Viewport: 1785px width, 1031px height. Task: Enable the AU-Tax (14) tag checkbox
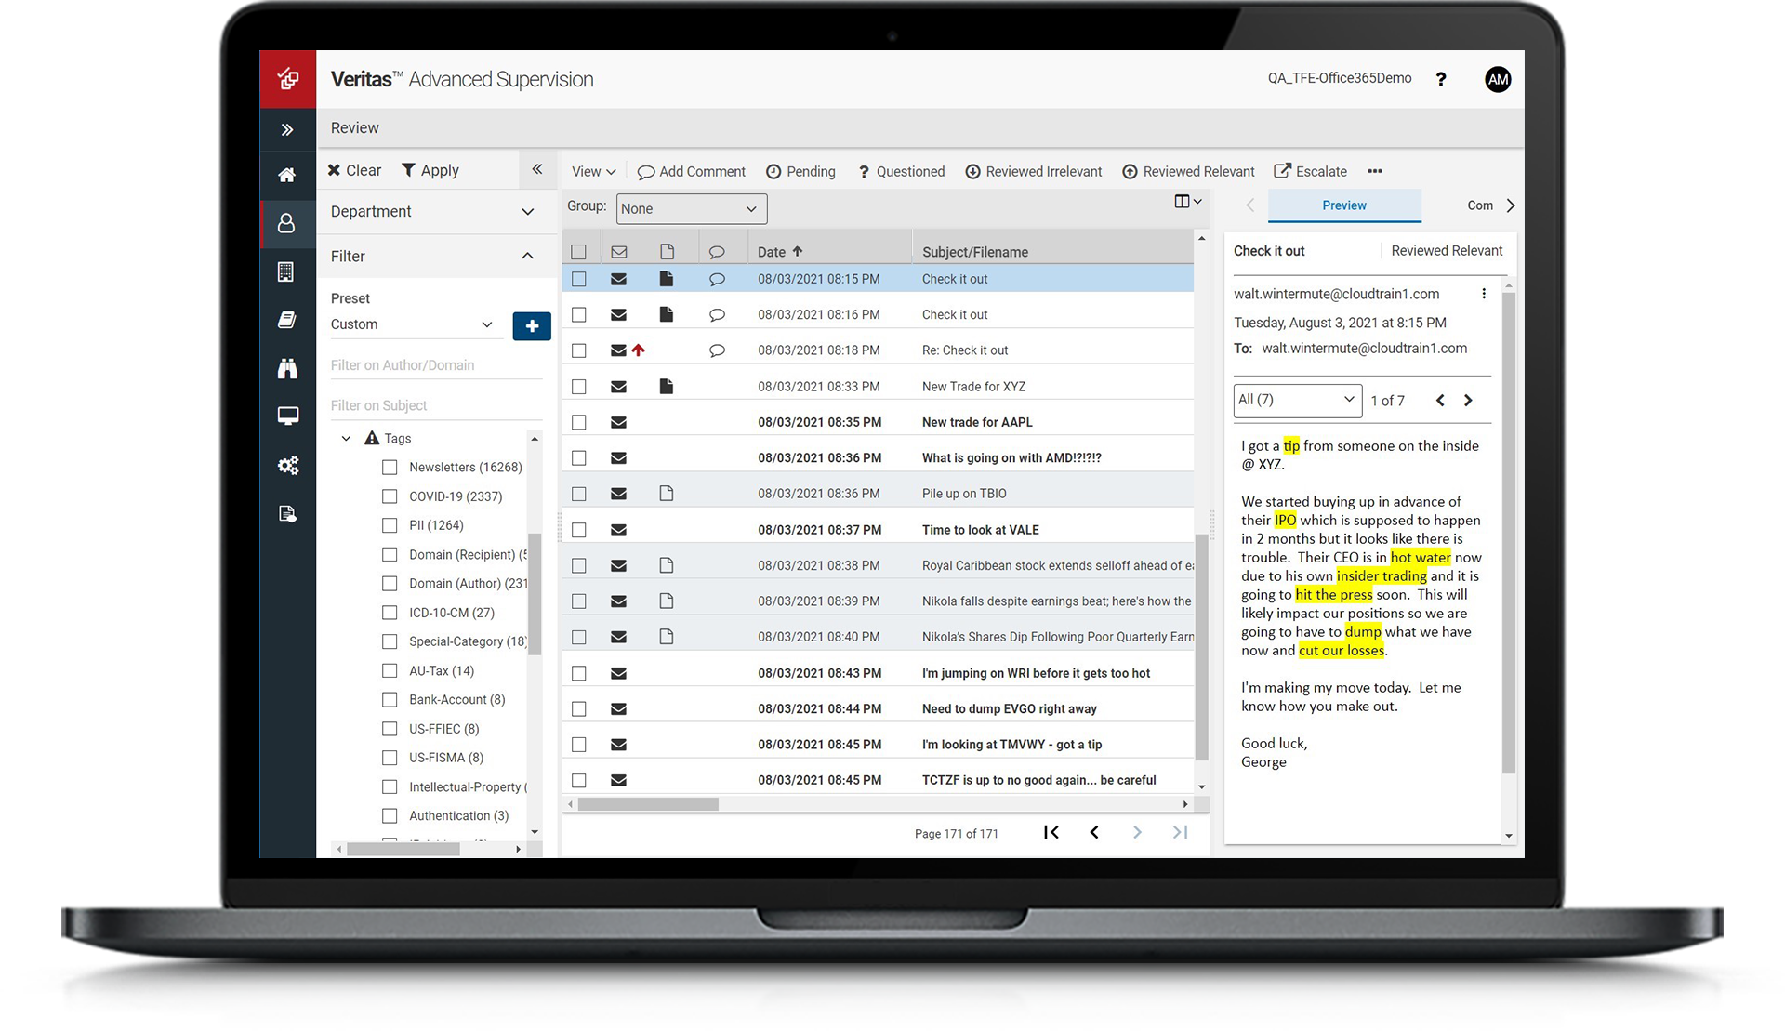(390, 670)
